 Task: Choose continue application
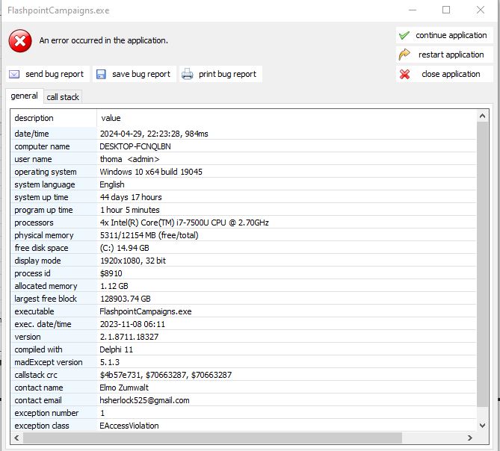(445, 35)
